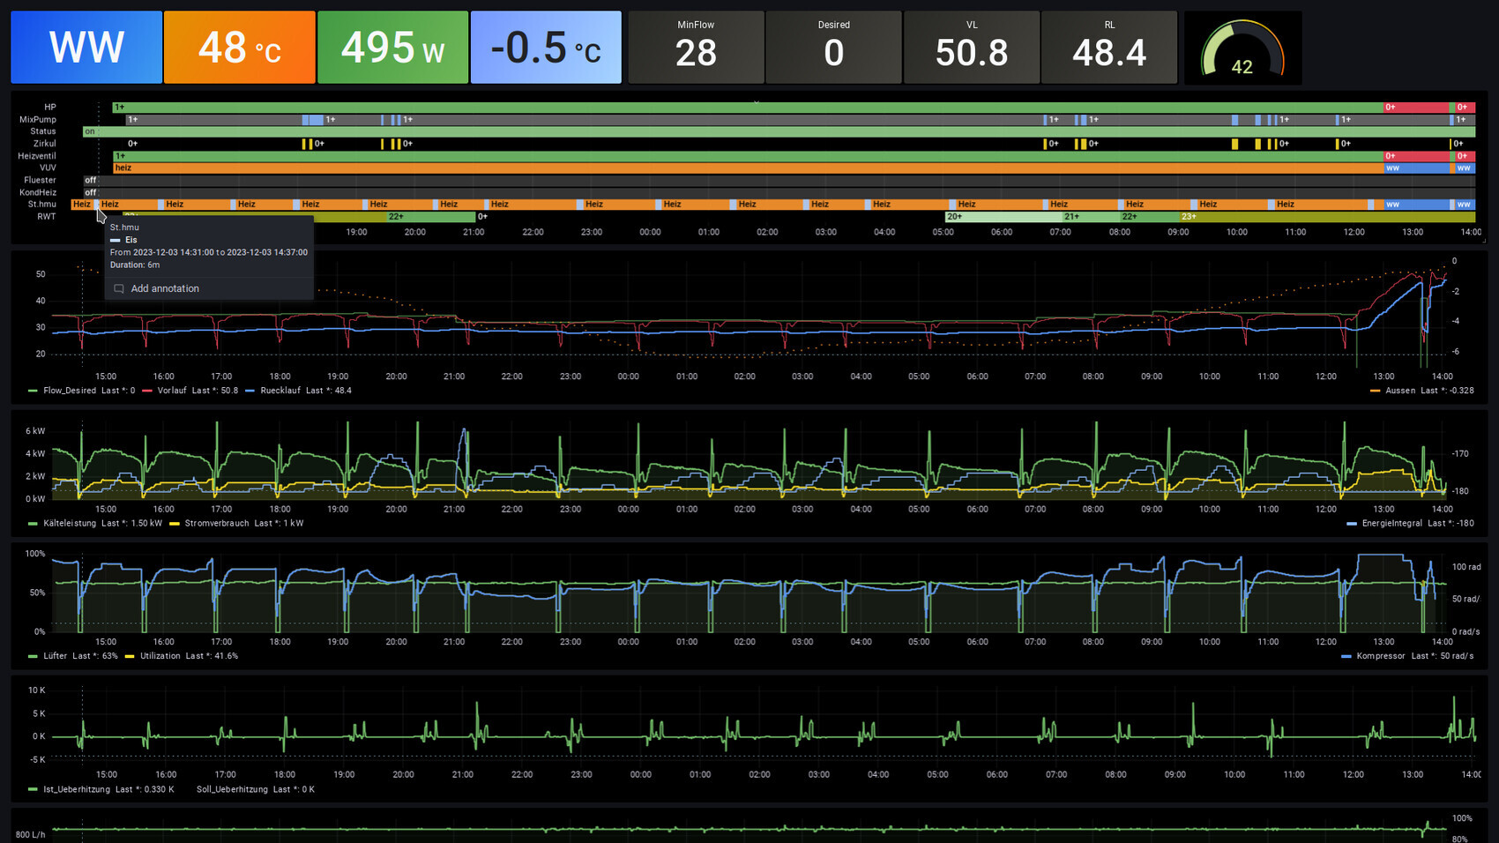Select the MinFlow stat panel
1499x843 pixels.
pyautogui.click(x=696, y=48)
